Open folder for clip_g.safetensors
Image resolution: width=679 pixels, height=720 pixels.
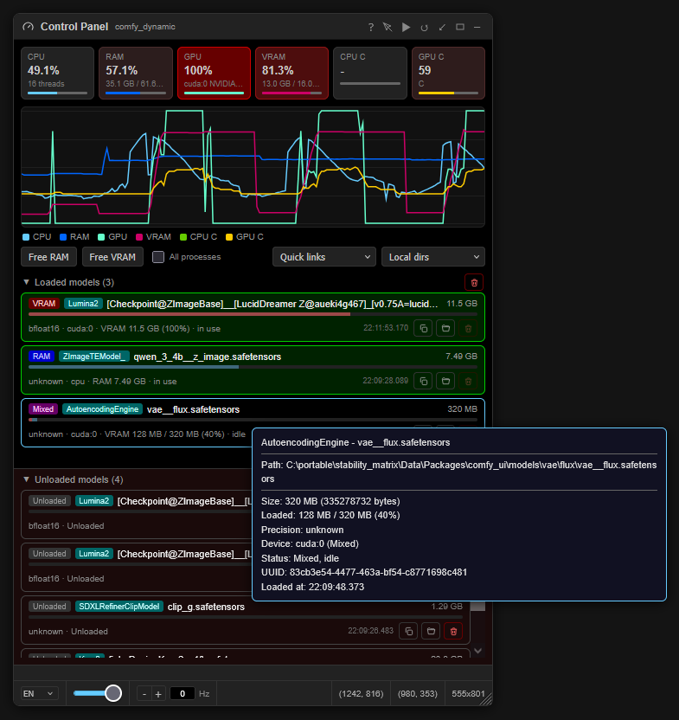pyautogui.click(x=431, y=632)
